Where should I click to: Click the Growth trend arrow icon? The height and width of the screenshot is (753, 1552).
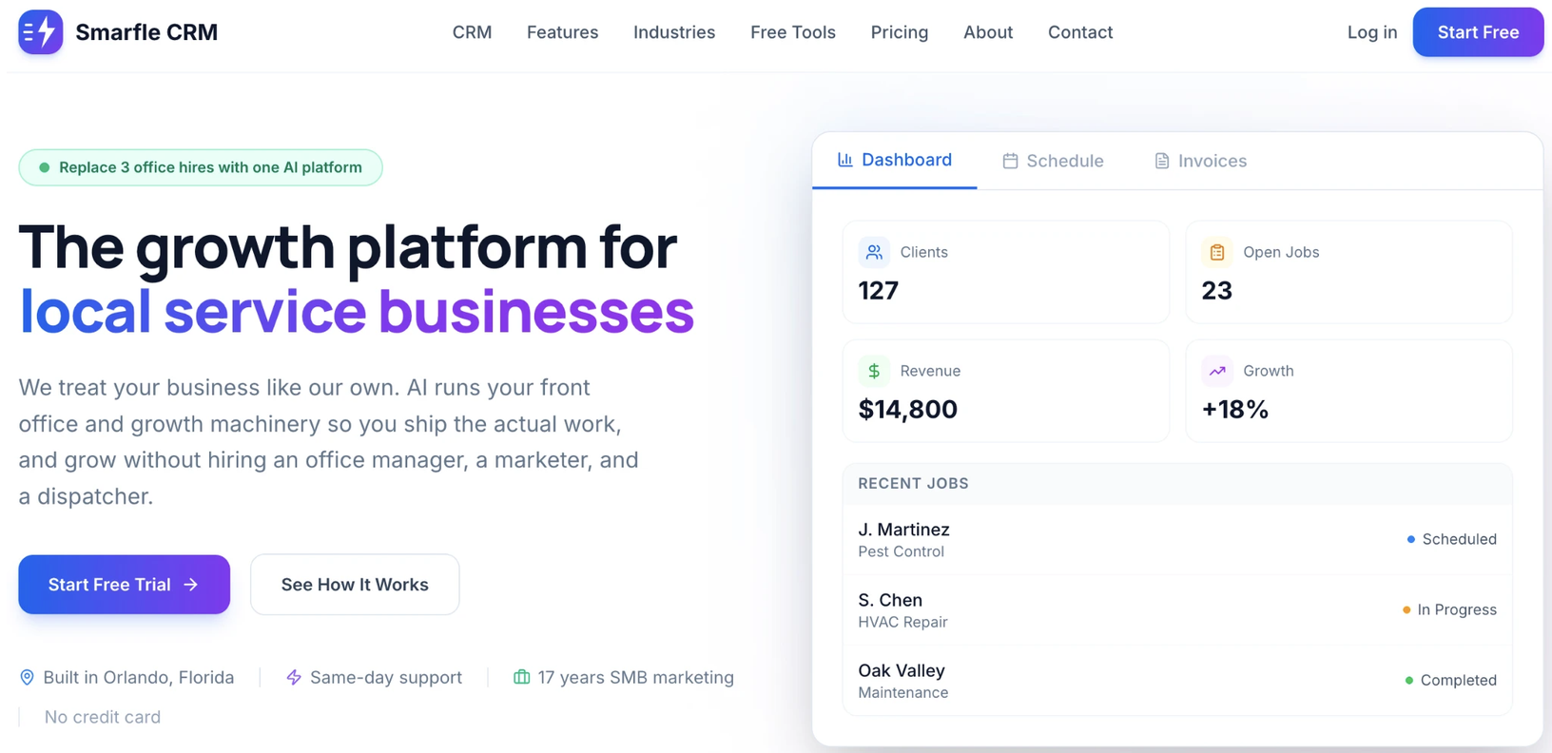(x=1217, y=371)
